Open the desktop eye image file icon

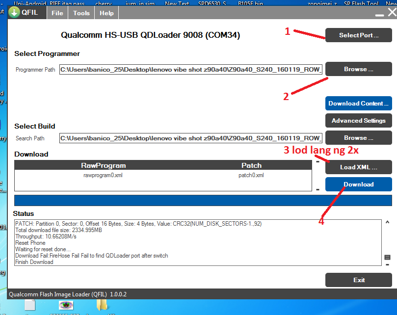pos(66,306)
